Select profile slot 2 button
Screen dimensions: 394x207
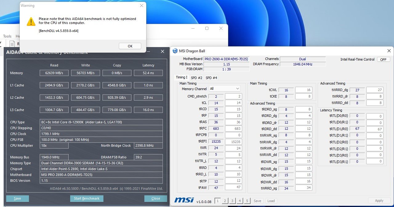pyautogui.click(x=225, y=201)
